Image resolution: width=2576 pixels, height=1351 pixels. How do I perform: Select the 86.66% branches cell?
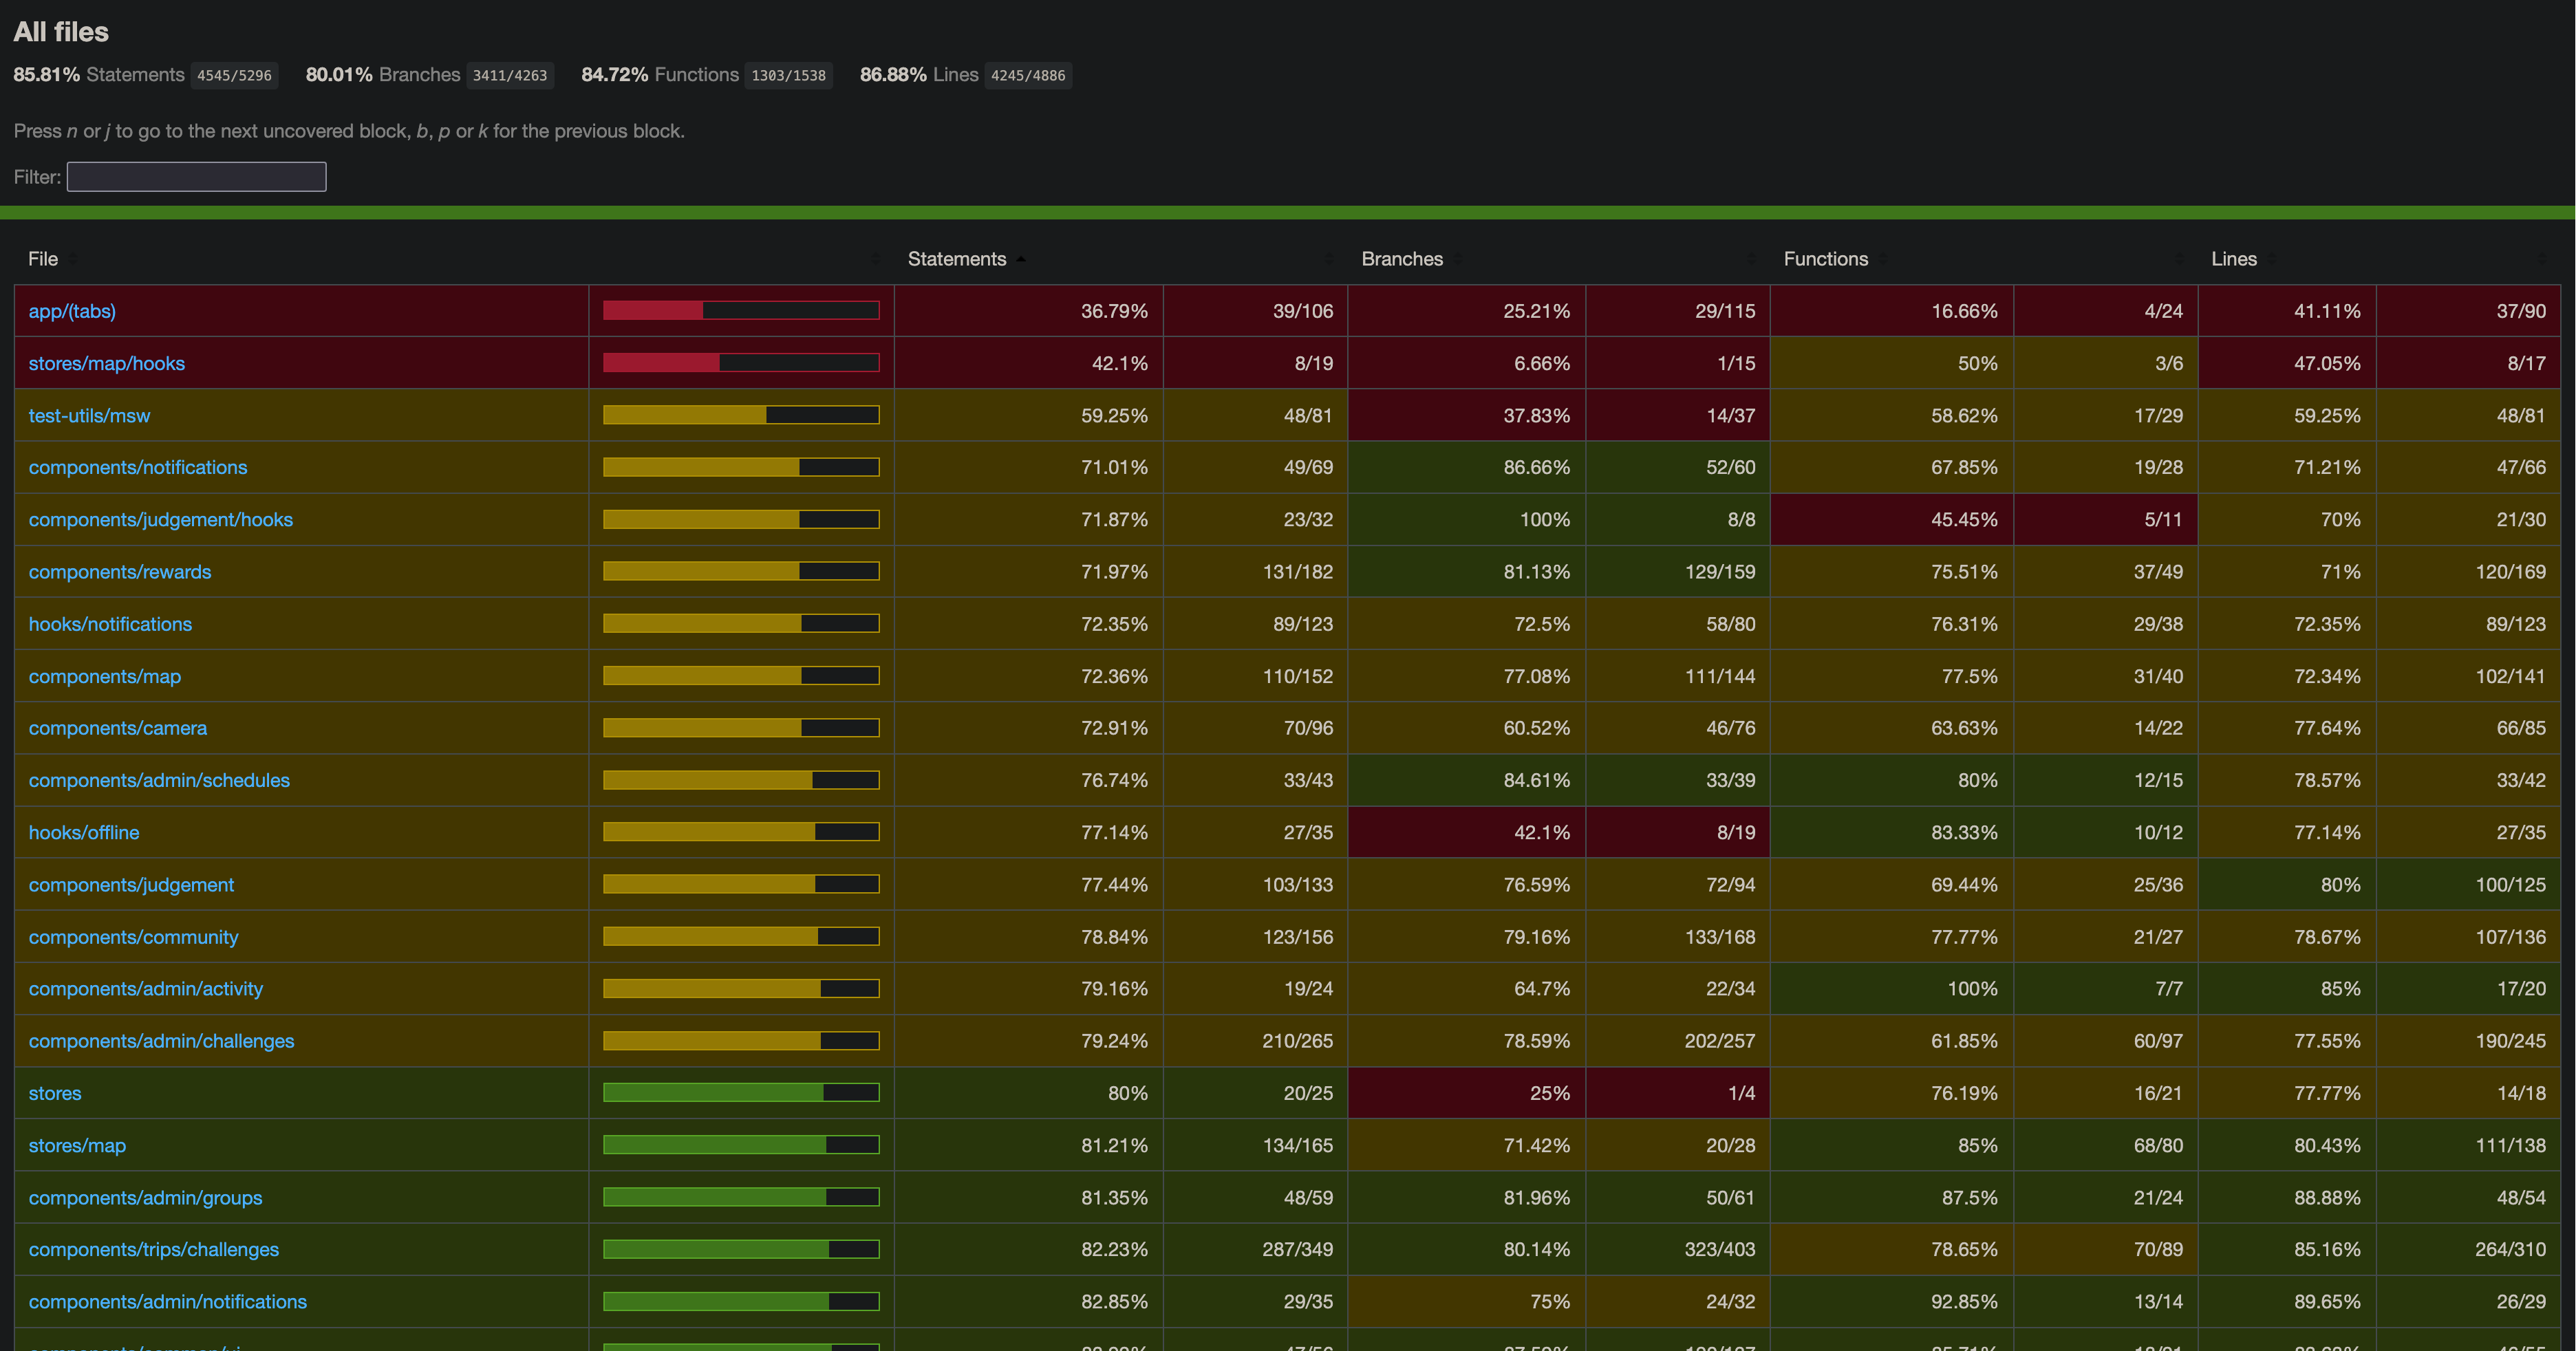point(1467,467)
